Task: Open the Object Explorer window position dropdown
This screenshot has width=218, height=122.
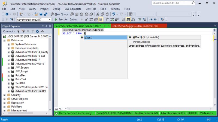Action: click(43, 26)
